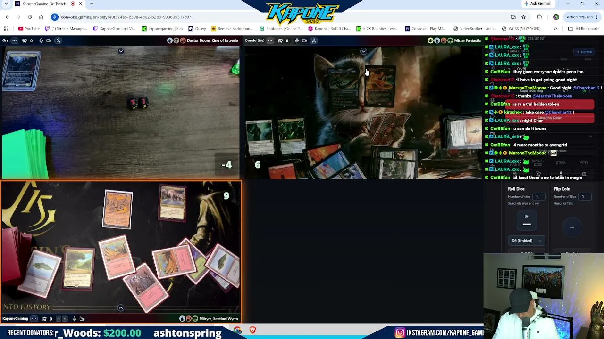Open the Remove Background bookmark

(x=232, y=29)
